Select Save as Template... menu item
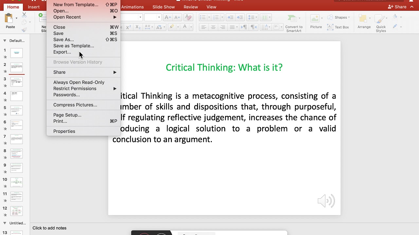419x235 pixels. [74, 46]
